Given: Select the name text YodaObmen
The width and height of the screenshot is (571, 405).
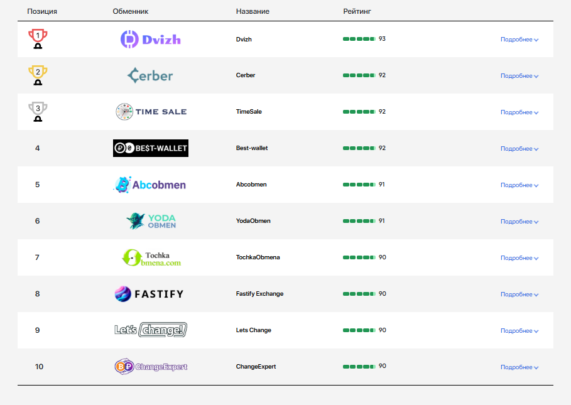Looking at the screenshot, I should (253, 221).
